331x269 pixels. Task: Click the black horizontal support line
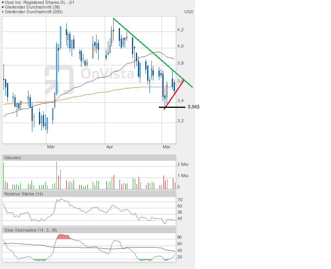[x=172, y=107]
